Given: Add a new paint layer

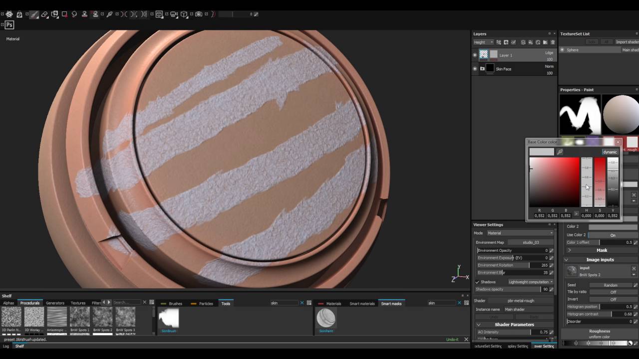Looking at the screenshot, I should tap(522, 42).
